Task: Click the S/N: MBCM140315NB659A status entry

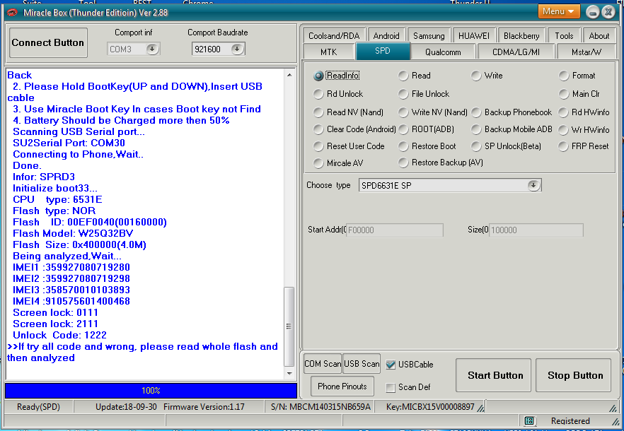Action: (x=320, y=407)
